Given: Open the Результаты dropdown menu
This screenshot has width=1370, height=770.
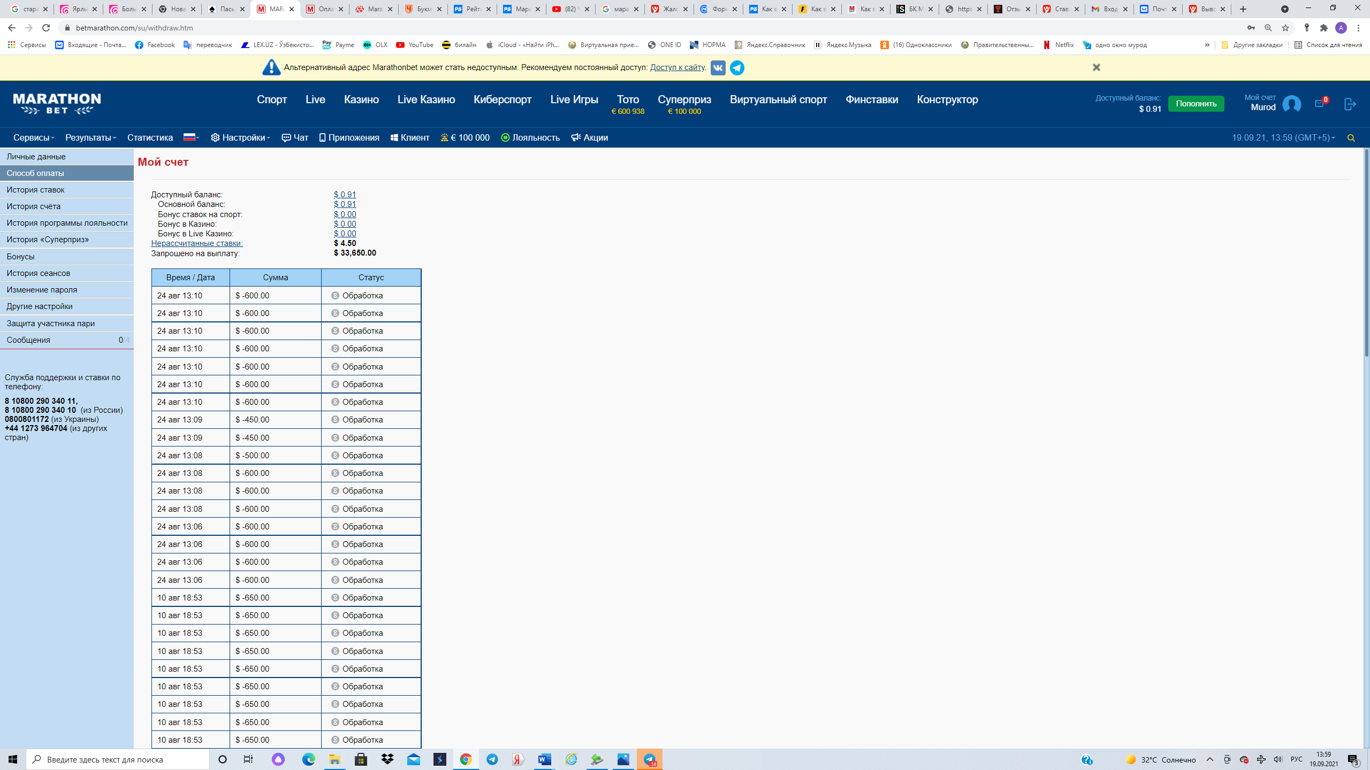Looking at the screenshot, I should click(90, 138).
